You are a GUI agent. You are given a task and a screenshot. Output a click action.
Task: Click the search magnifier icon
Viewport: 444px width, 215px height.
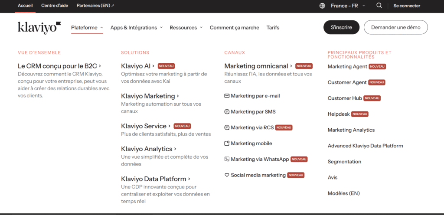tap(379, 6)
